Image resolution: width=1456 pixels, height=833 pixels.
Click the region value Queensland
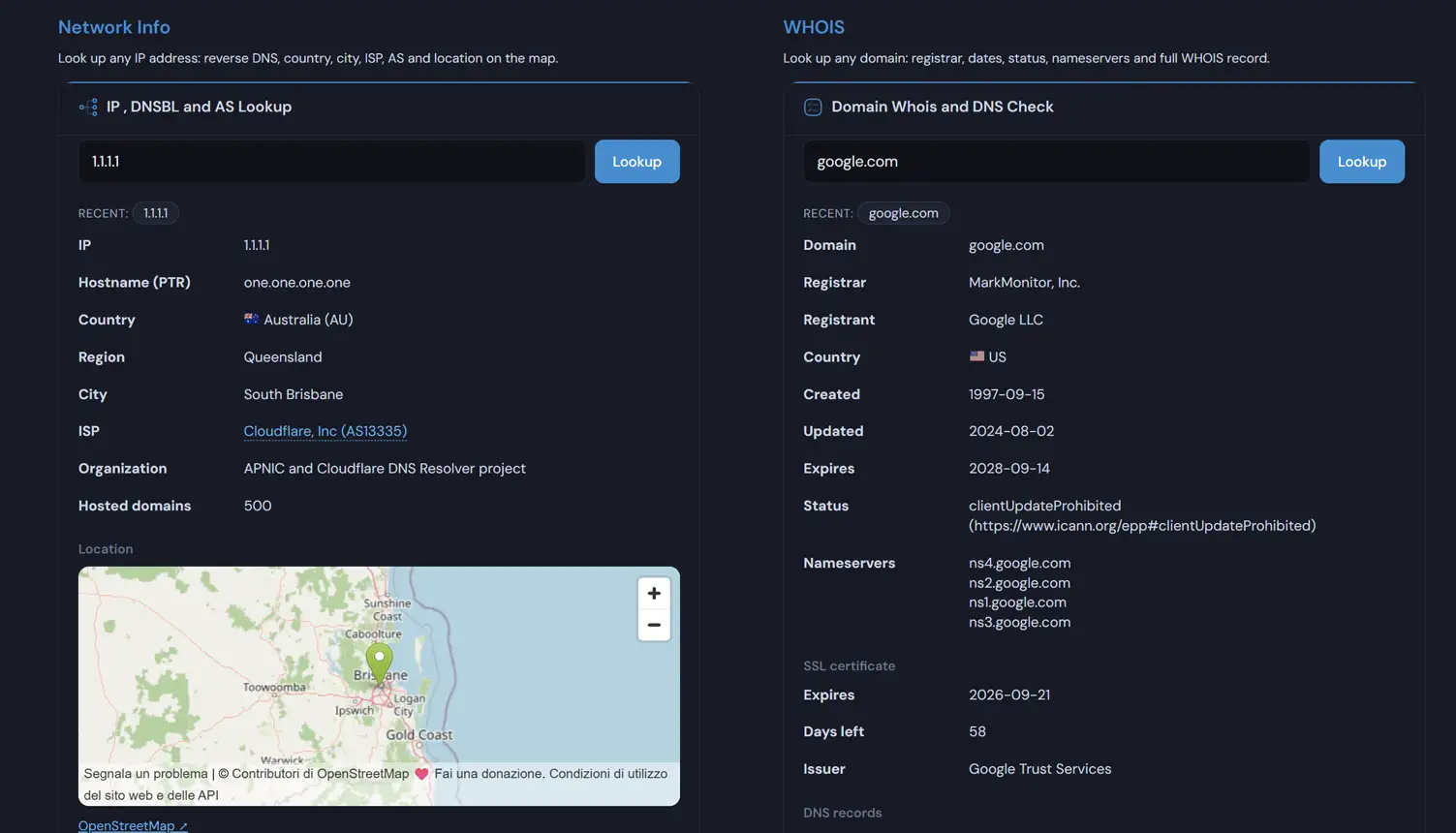pos(283,357)
